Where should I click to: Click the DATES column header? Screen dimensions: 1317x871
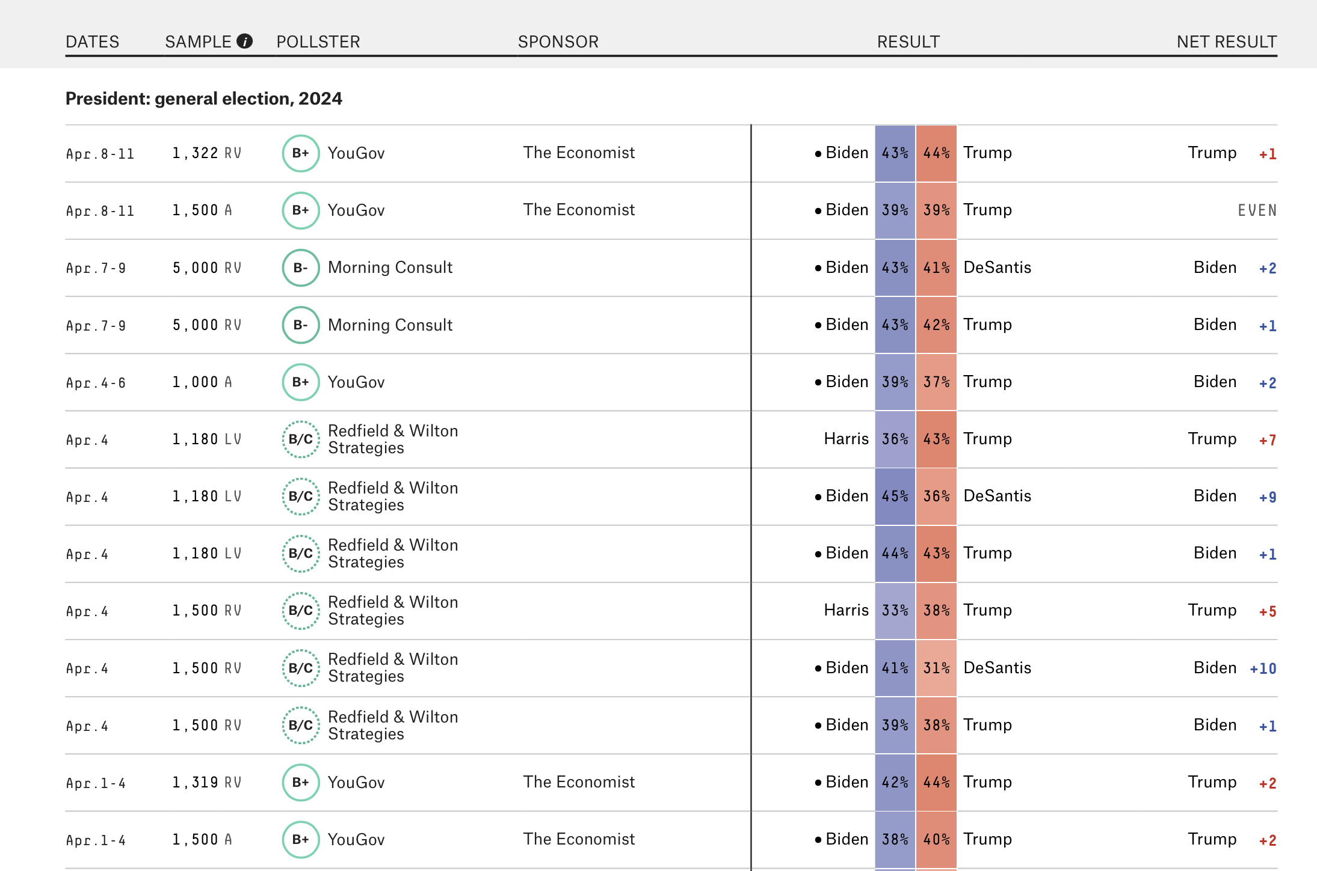click(92, 41)
